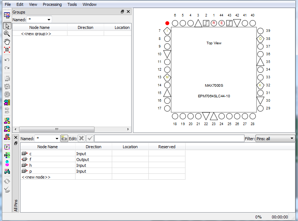Select node f in the pin list
The image size is (298, 221).
(30, 160)
